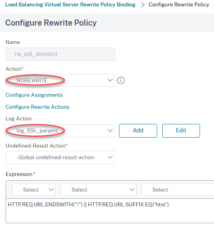Screen dimensions: 214x226
Task: Click the Log Action dropdown chevron
Action: pos(110,130)
